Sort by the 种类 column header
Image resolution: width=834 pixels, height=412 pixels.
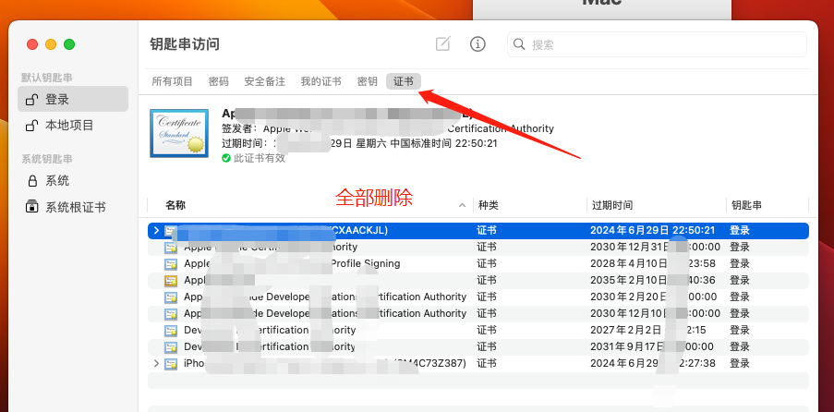(x=489, y=205)
